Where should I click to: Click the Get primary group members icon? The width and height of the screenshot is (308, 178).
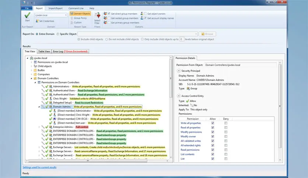tap(105, 22)
